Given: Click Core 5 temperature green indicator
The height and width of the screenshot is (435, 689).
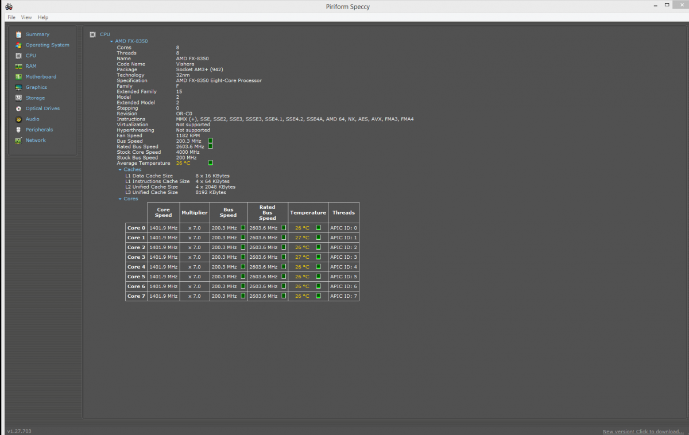Looking at the screenshot, I should point(319,277).
